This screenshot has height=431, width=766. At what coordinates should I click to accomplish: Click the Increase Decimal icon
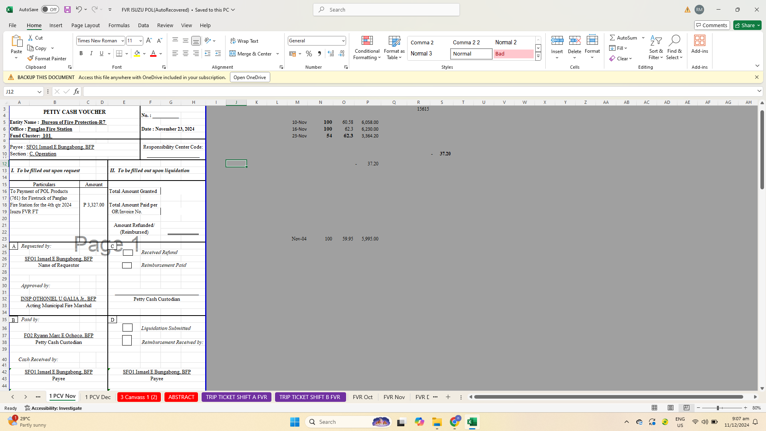pyautogui.click(x=331, y=54)
